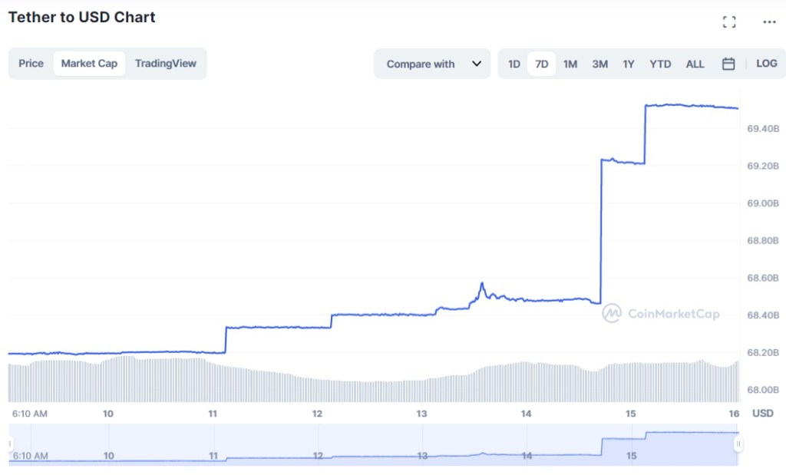This screenshot has height=475, width=786.
Task: Grab the left handle of range navigator
Action: coord(10,444)
